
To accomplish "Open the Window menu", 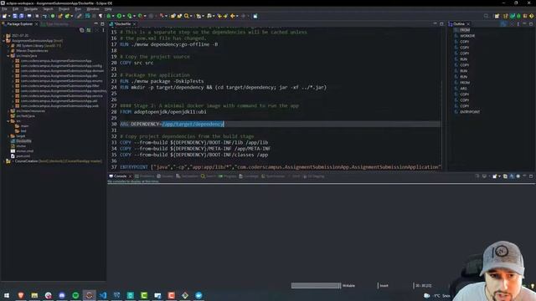I will 93,9.
